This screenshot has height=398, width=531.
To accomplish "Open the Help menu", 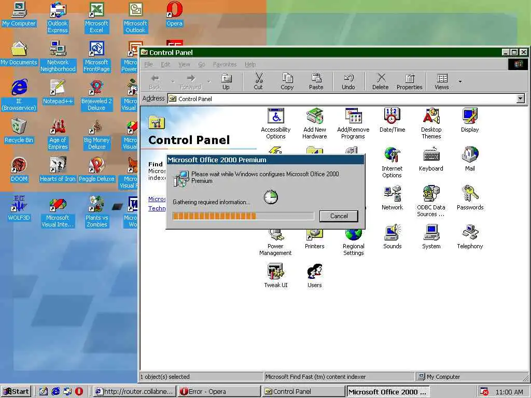I will click(x=250, y=64).
